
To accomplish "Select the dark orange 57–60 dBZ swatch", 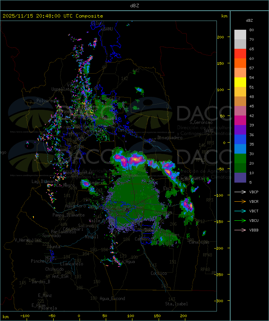I will pos(240,63).
